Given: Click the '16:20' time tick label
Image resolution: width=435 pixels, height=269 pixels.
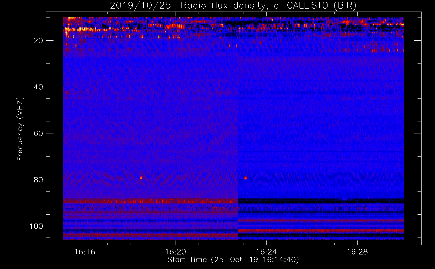Looking at the screenshot, I should point(176,252).
